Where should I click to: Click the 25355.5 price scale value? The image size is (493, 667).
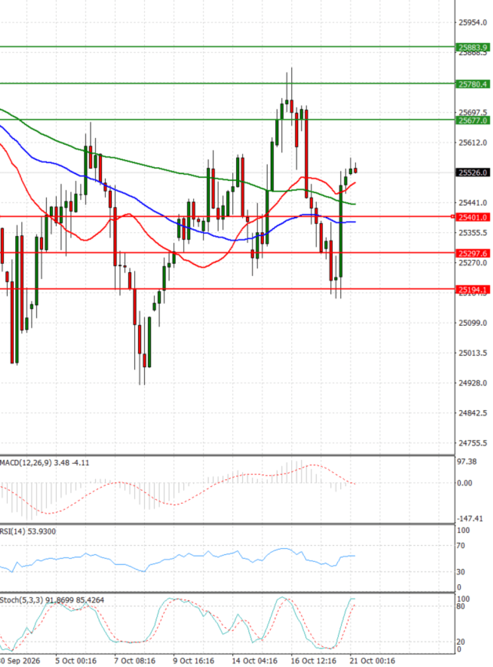472,233
